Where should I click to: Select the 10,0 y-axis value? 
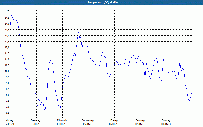pos(7,71)
